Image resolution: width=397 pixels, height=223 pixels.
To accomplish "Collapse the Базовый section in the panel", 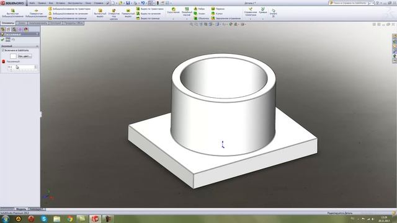I will (x=37, y=46).
